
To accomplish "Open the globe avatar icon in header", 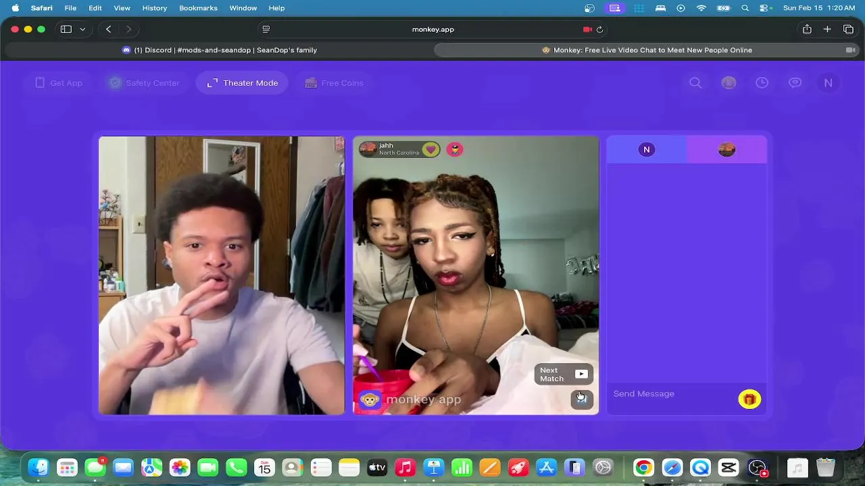I will (x=728, y=83).
